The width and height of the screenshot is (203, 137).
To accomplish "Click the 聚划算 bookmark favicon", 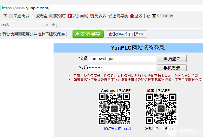I will click(x=51, y=16).
